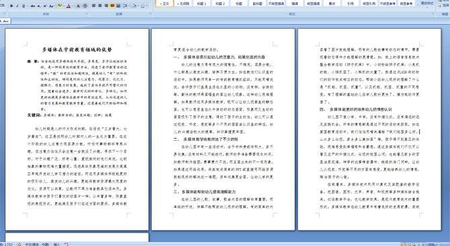This screenshot has height=246, width=450.
Task: Toggle bold formatting in the ribbon
Action: click(x=11, y=6)
